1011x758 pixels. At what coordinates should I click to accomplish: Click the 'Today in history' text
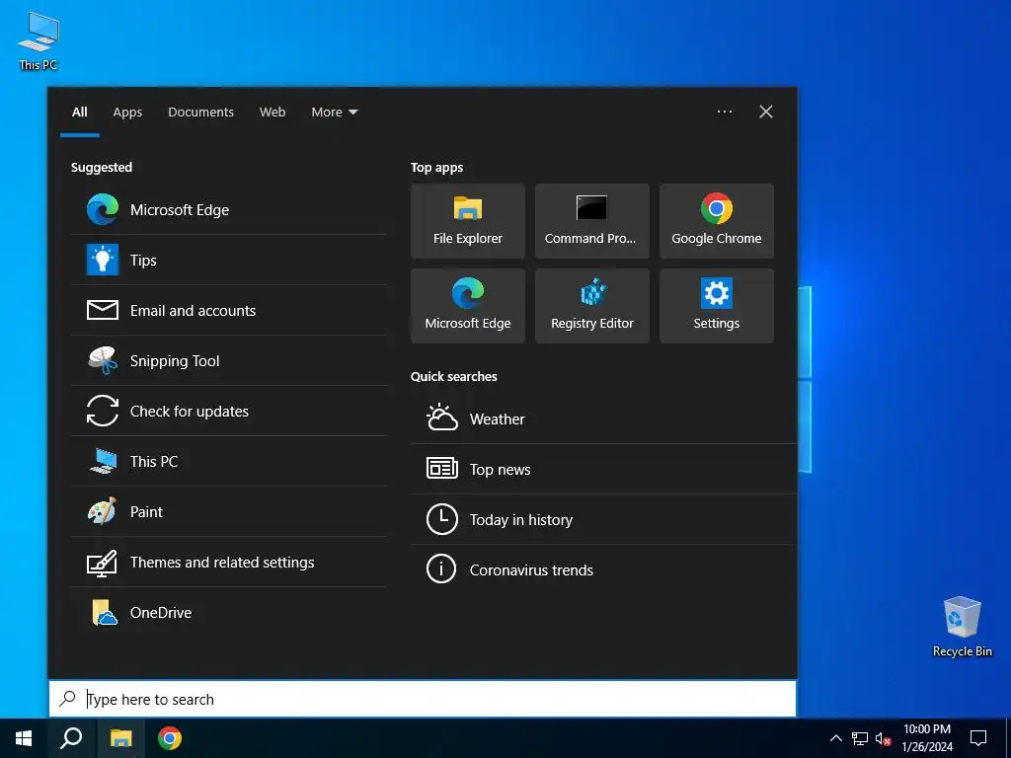tap(521, 519)
